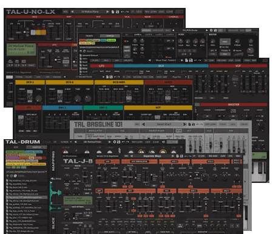Image resolution: width=273 pixels, height=234 pixels.
Task: Toggle the speaker audition icon in TAL-Drum
Action: tap(164, 142)
